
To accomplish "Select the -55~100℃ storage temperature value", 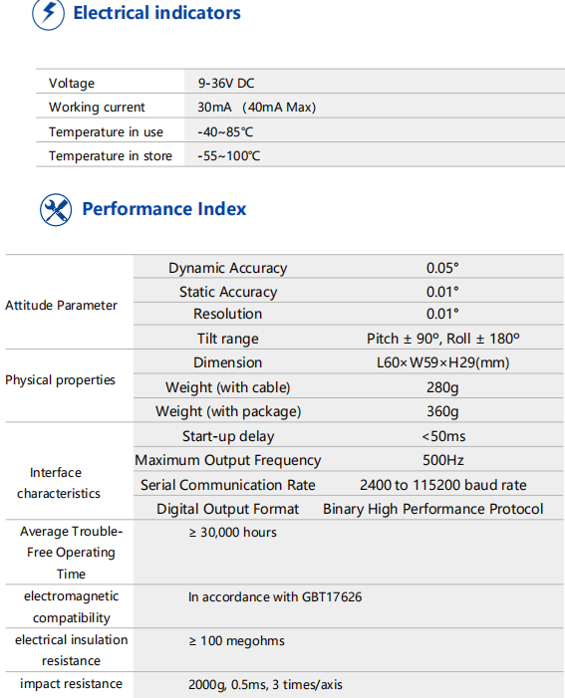I will 229,156.
